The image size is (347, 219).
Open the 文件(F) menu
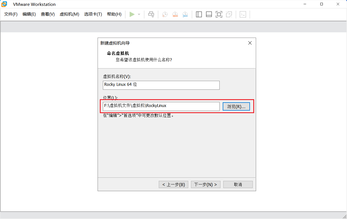(x=11, y=14)
